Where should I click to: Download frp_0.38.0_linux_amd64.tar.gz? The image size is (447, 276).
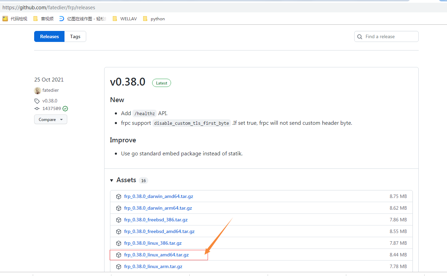(x=156, y=255)
